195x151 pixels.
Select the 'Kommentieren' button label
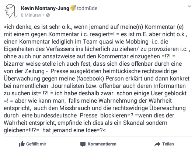pos(102,144)
